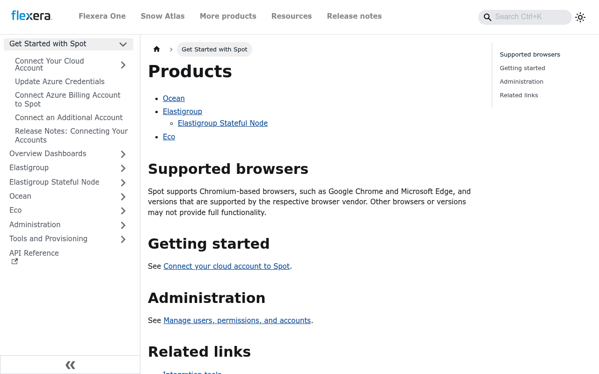Click the Getting started section heading
This screenshot has width=599, height=374.
[x=209, y=244]
